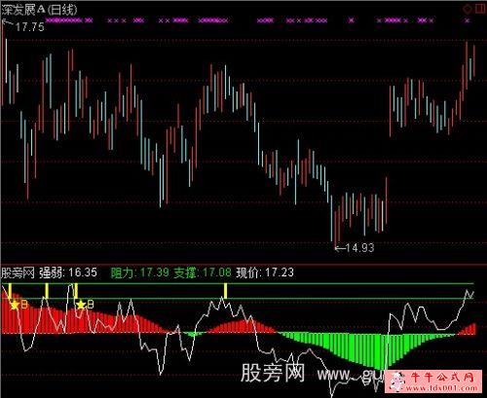The image size is (487, 398).
Task: Click the 股旁网 watermark text link
Action: [273, 373]
